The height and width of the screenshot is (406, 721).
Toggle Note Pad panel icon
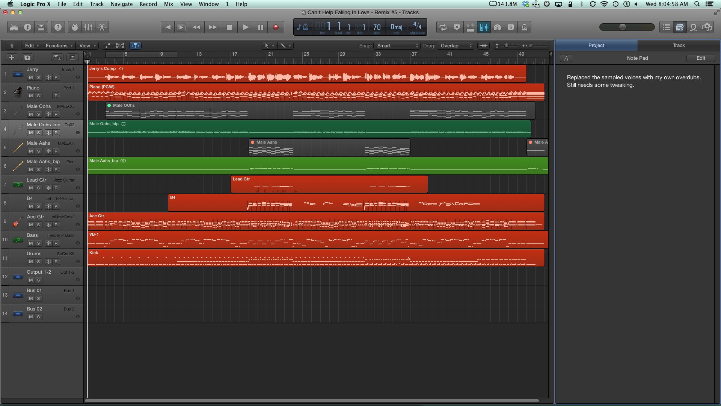(x=680, y=27)
